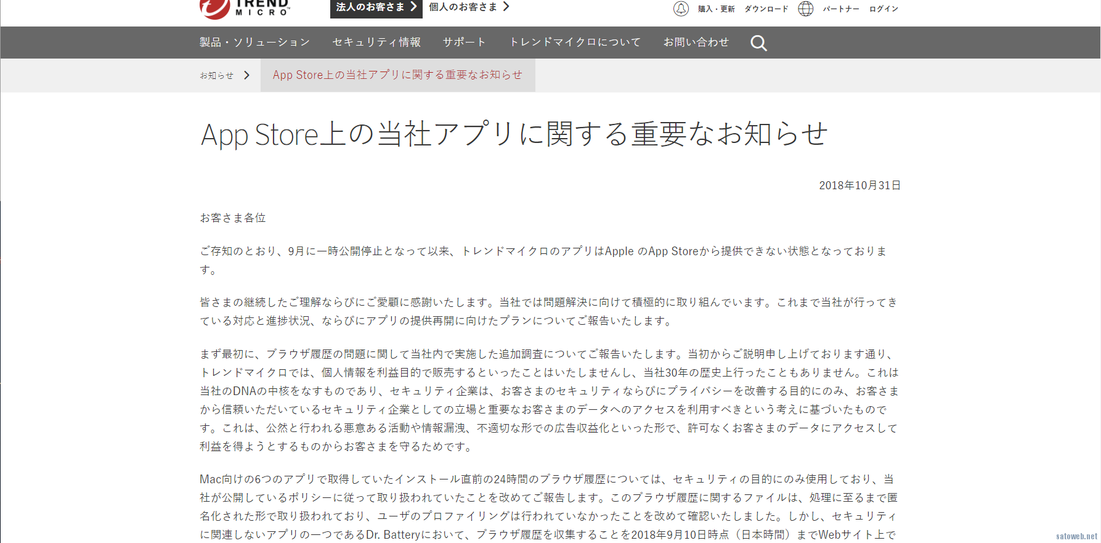1101x543 pixels.
Task: Open the トレンドマイクロについて menu
Action: pyautogui.click(x=575, y=43)
